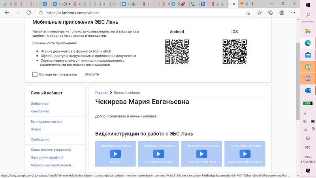
Task: Check 'Больше не показывать' checkbox
Action: [x=35, y=74]
